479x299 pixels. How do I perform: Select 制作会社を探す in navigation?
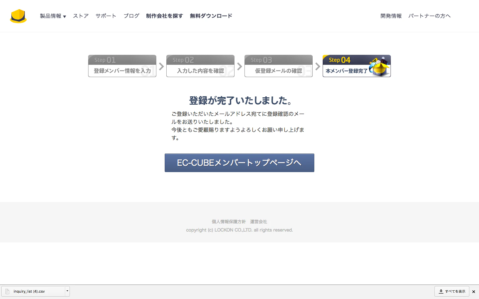pyautogui.click(x=164, y=16)
